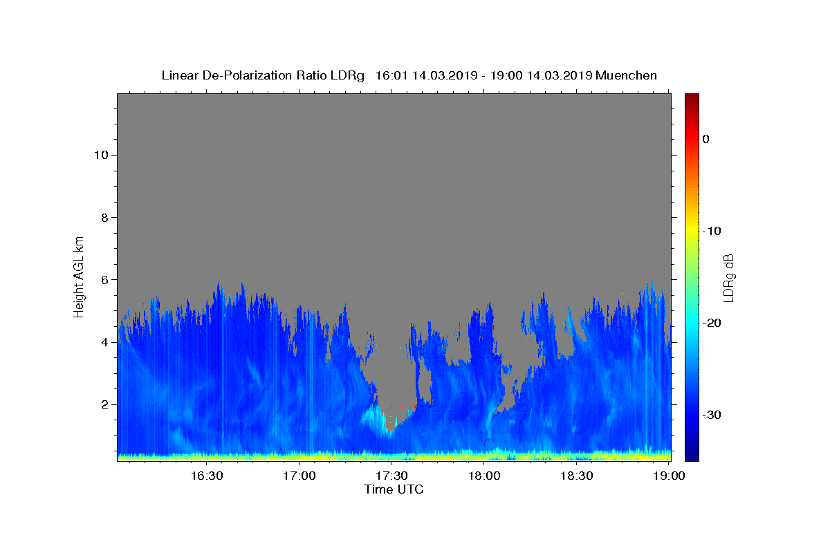This screenshot has width=830, height=553.
Task: Click the height axis label 10
Action: point(102,155)
